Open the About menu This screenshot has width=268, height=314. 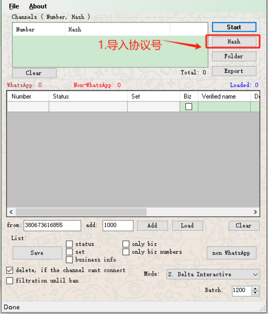tap(38, 6)
